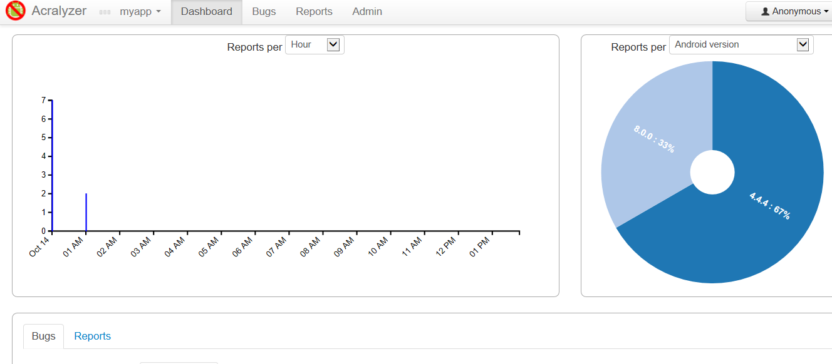Open the Anonymous user menu
This screenshot has width=832, height=364.
pyautogui.click(x=791, y=11)
